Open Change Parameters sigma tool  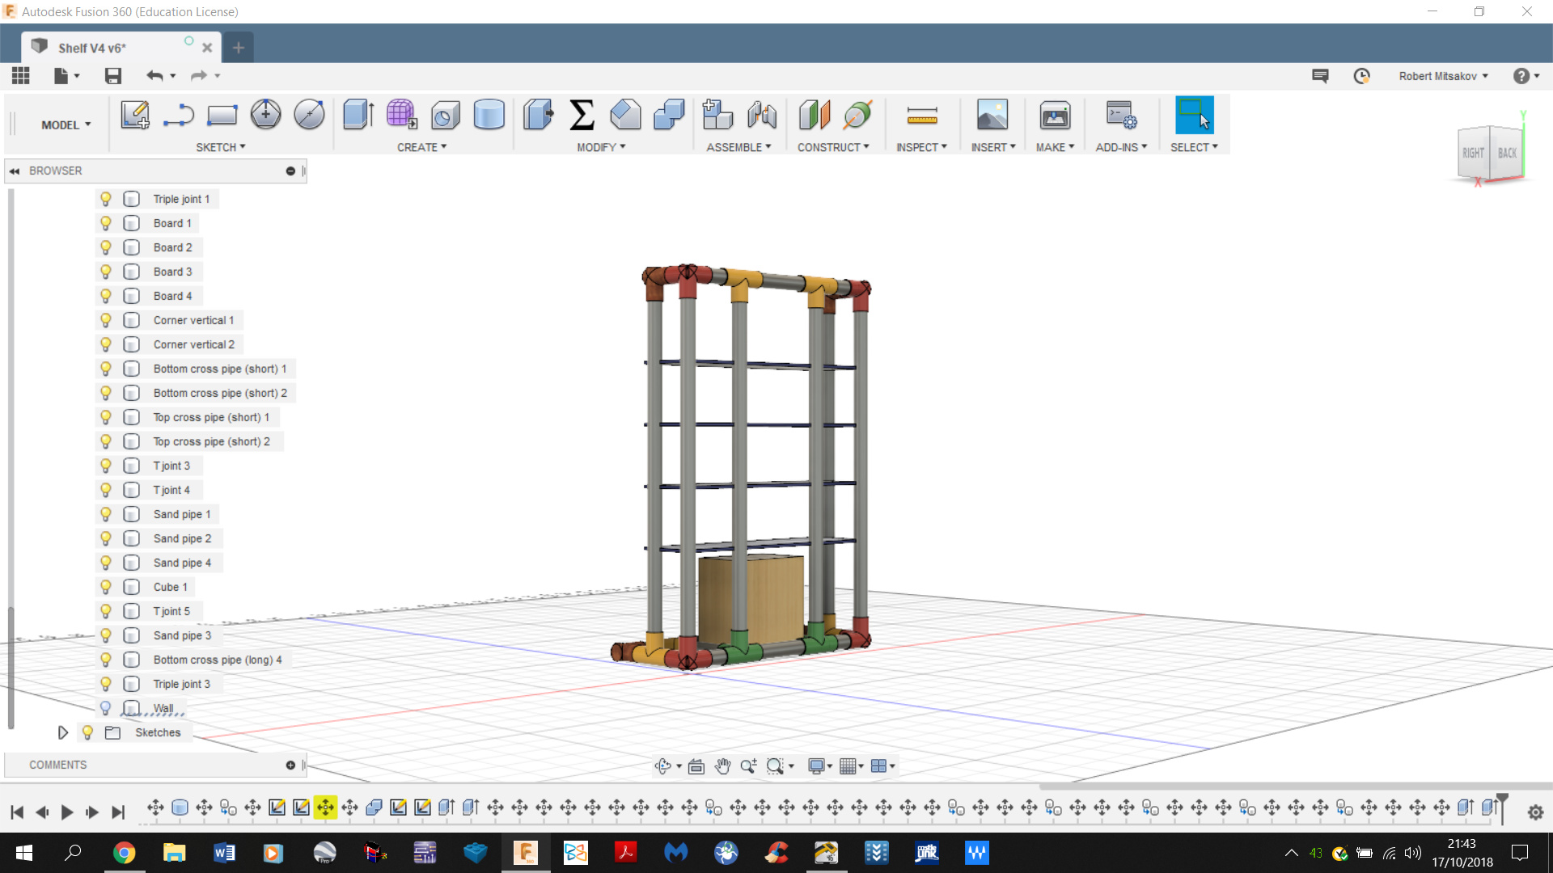[582, 115]
